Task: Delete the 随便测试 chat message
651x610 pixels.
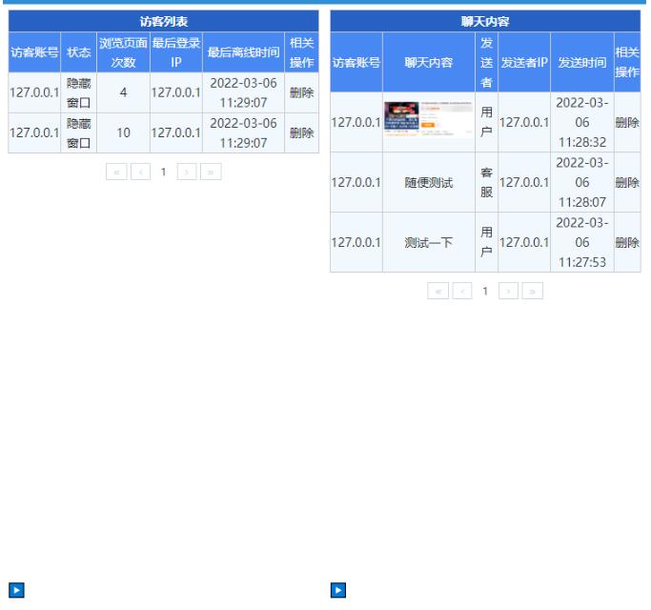Action: pos(627,182)
